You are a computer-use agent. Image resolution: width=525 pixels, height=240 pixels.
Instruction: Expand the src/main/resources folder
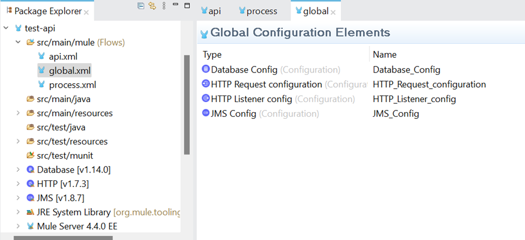[x=18, y=113]
